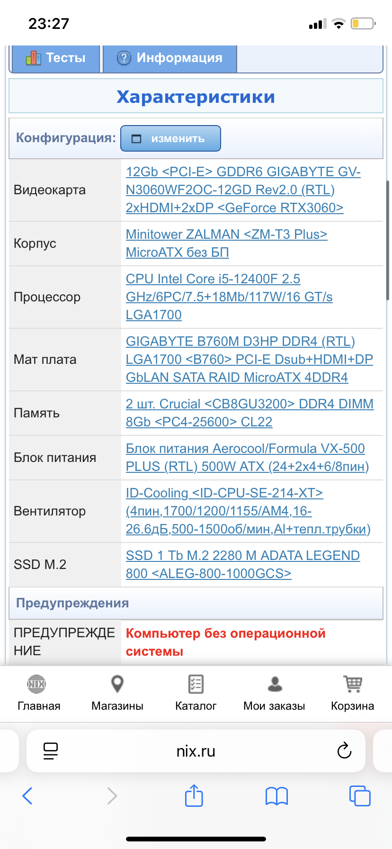Open the ADATA LEGEND 800 SSD link
This screenshot has height=849, width=392.
[x=243, y=564]
